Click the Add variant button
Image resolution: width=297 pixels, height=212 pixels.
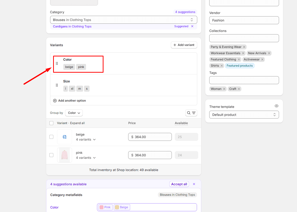(x=184, y=45)
